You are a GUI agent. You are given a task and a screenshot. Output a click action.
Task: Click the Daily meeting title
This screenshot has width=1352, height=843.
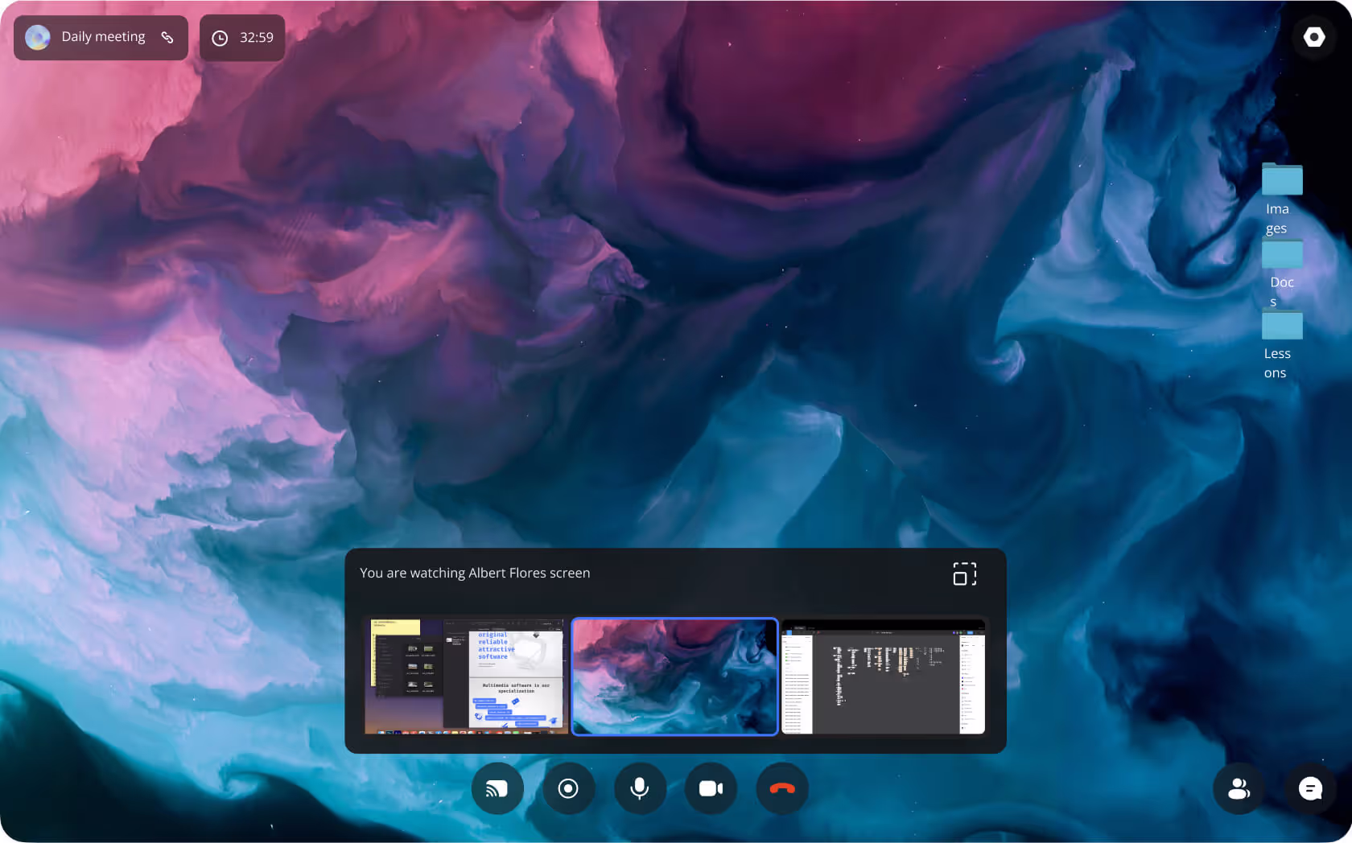(x=103, y=37)
